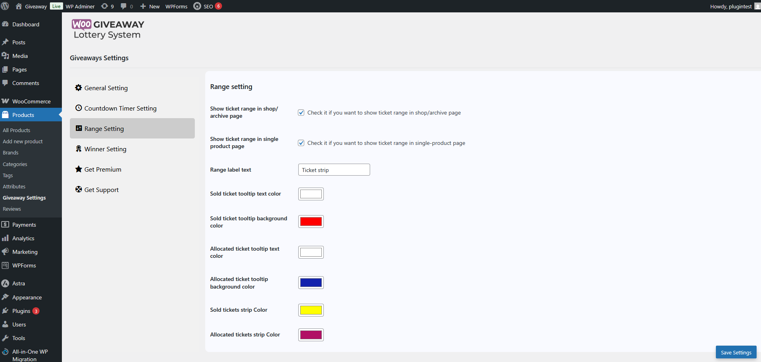Uncheck show ticket range in shop/archive page

[301, 113]
